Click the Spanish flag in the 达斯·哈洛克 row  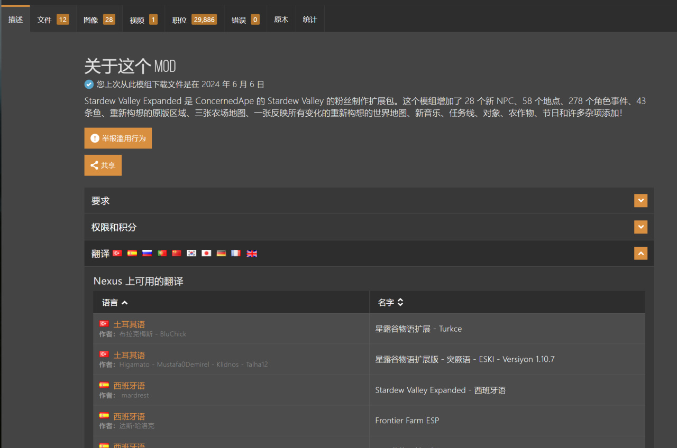104,415
